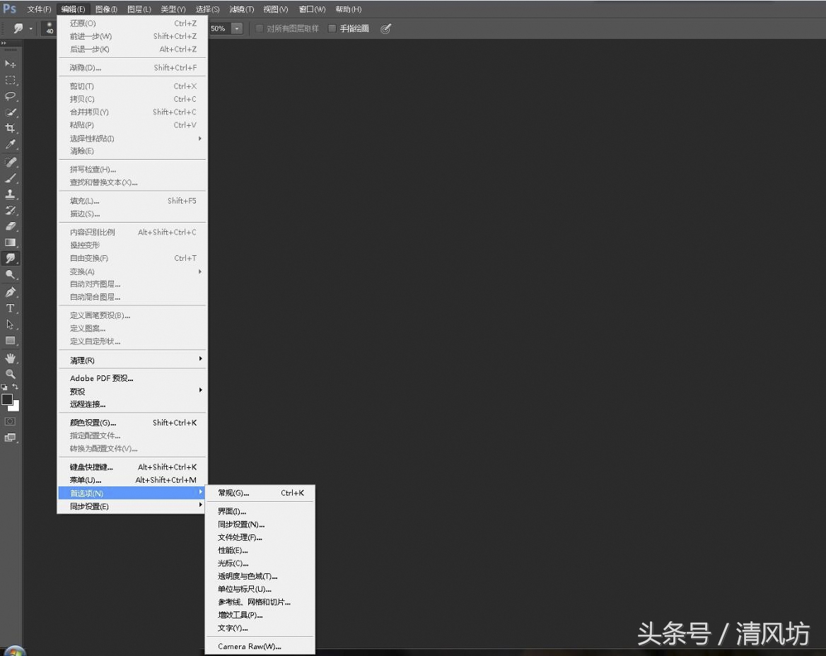Select the Pen tool
The image size is (826, 656).
(11, 291)
